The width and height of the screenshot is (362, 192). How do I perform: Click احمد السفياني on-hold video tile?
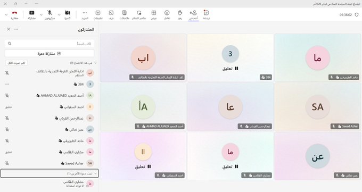(143, 156)
